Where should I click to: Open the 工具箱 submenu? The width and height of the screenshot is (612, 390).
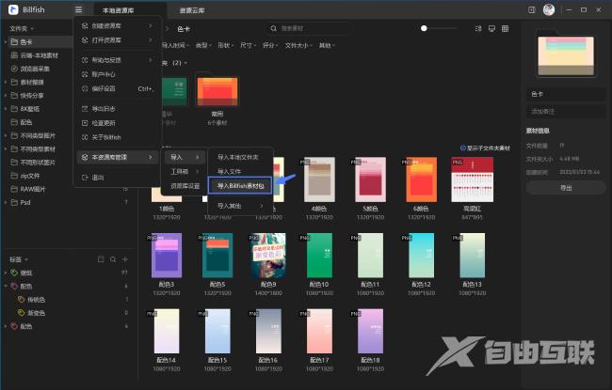[185, 171]
